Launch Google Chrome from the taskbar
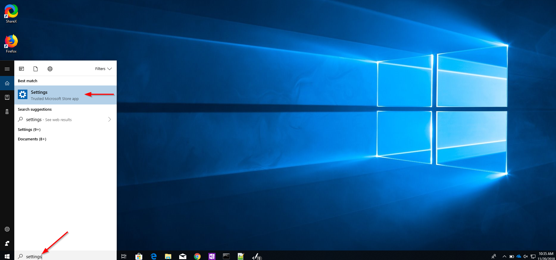This screenshot has height=260, width=556. [197, 256]
